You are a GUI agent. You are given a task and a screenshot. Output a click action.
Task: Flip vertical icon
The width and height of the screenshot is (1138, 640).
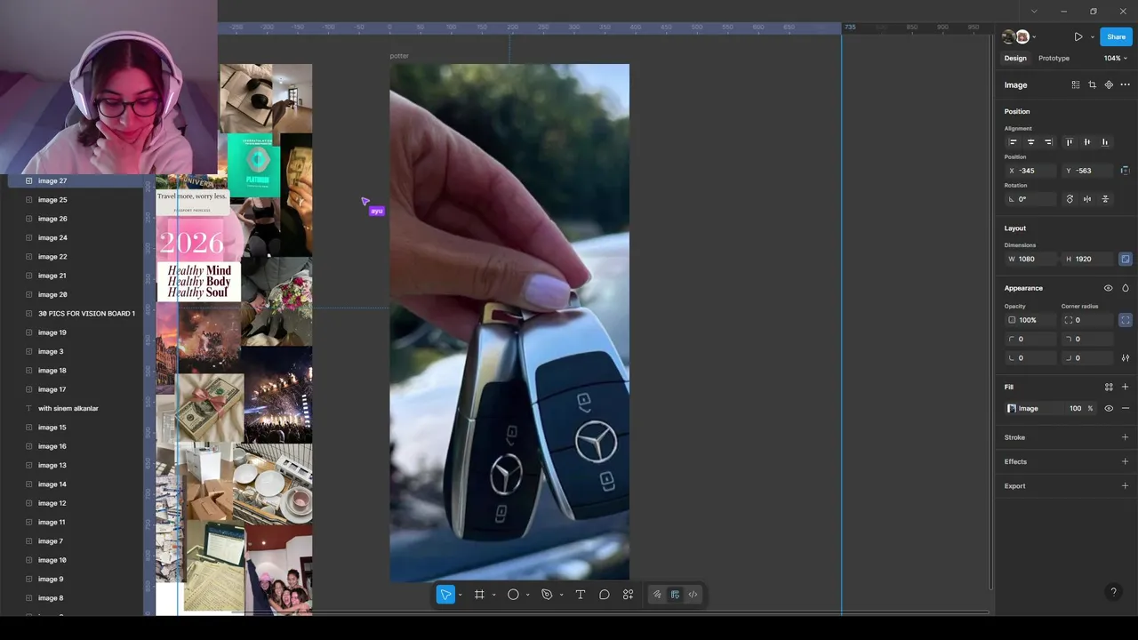tap(1105, 199)
